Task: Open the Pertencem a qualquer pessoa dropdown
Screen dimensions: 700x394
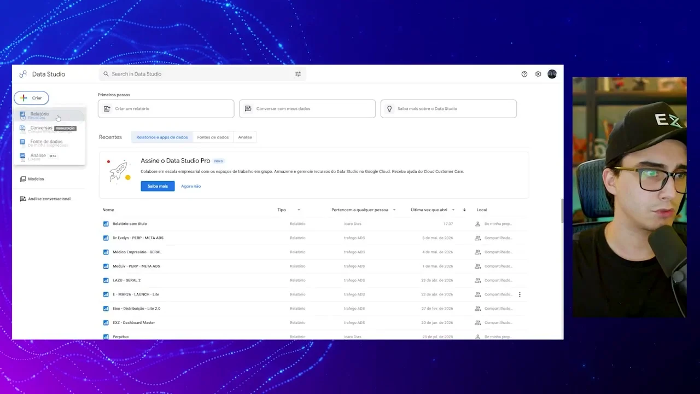Action: 394,210
